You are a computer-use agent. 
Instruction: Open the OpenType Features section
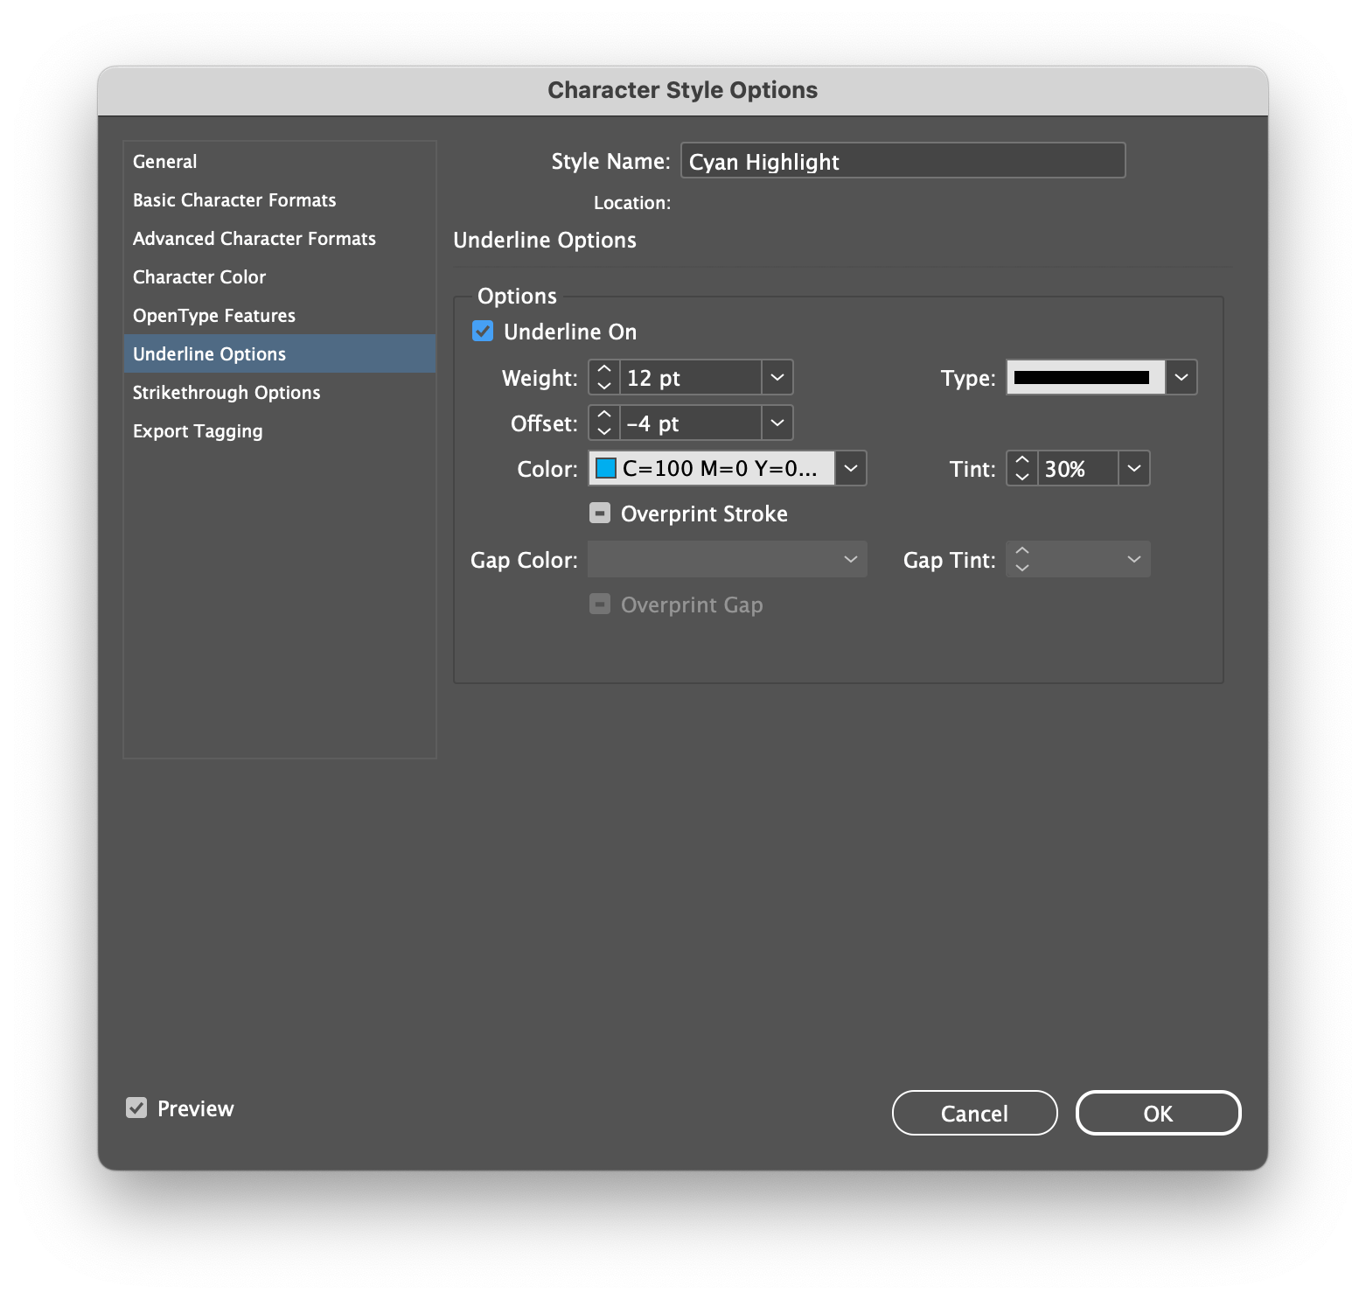point(213,315)
